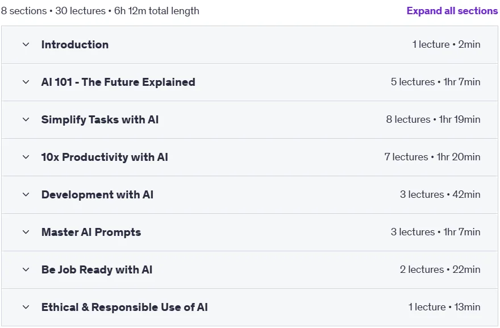Open Simplify Tasks with AI heading
500x328 pixels.
pos(100,119)
